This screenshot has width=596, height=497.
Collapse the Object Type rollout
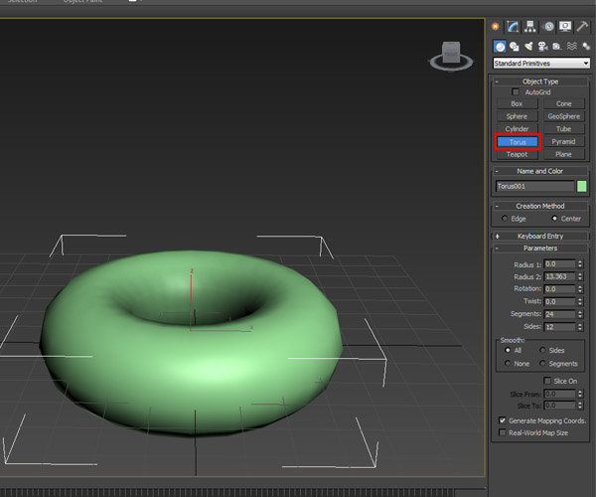540,82
